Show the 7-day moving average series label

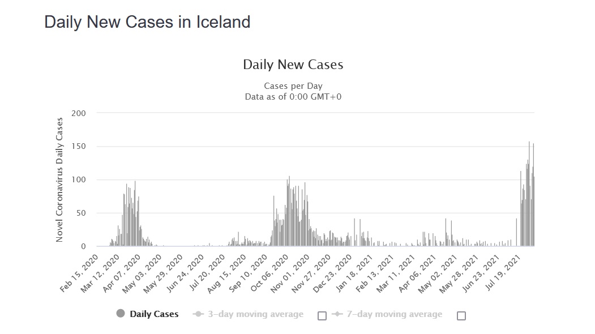(x=395, y=314)
